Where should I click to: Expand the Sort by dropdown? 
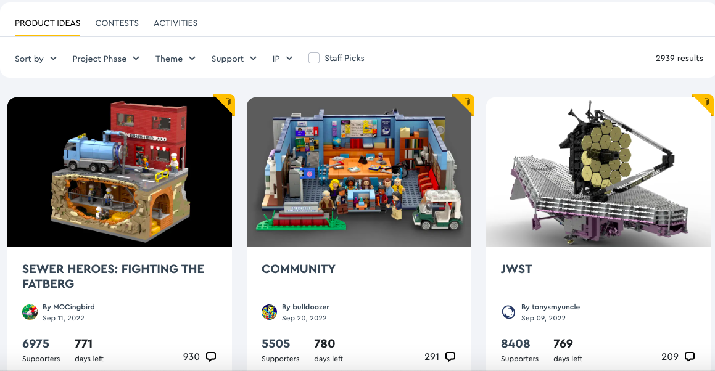click(36, 59)
